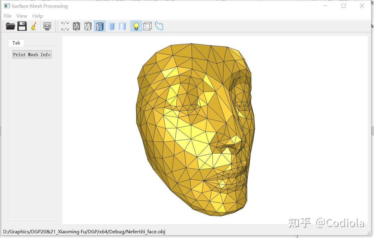Switch to the Tab panel tab
374x238 pixels.
point(16,43)
